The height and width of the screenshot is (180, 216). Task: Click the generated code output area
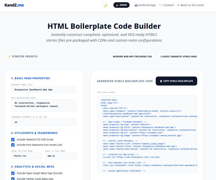coord(147,134)
